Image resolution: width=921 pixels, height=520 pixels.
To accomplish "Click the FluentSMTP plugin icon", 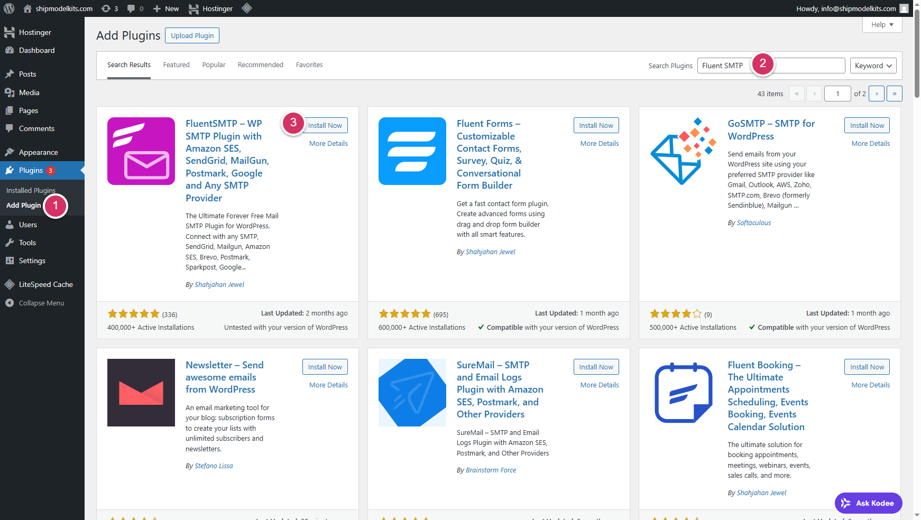I will (x=141, y=151).
